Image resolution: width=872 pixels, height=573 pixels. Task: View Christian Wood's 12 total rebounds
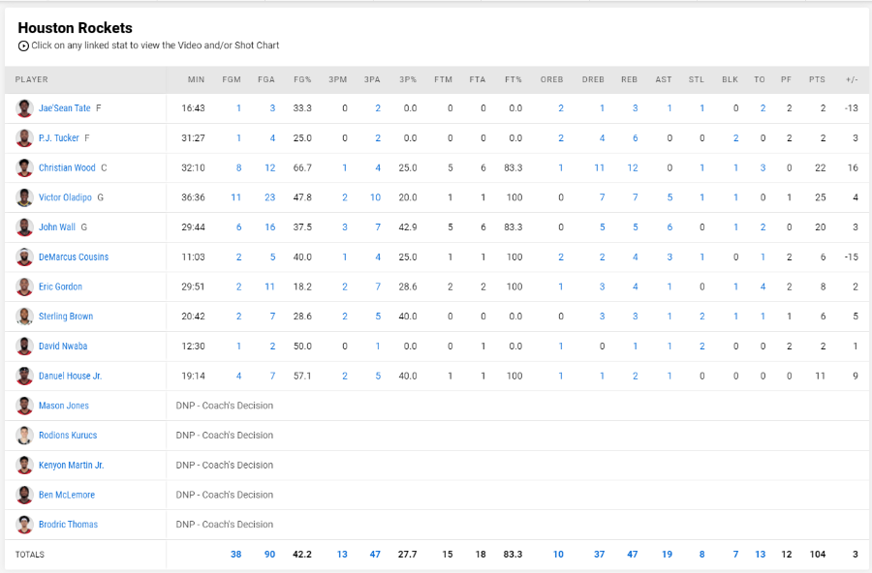click(x=633, y=167)
